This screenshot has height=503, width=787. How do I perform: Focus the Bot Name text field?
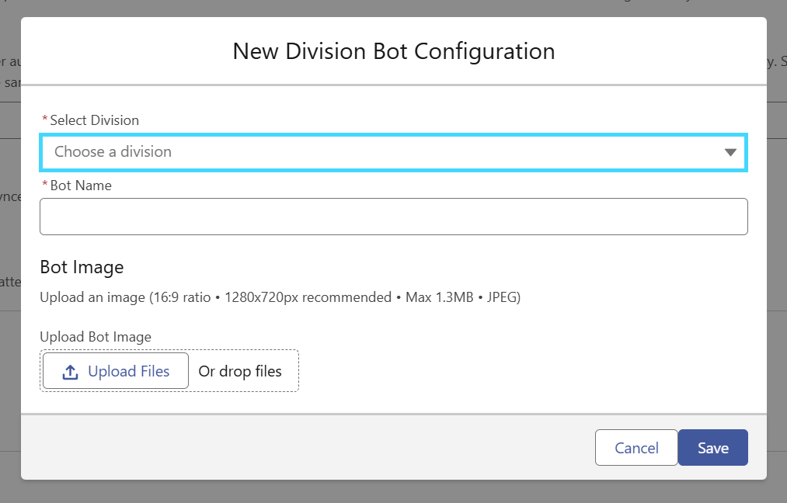coord(393,217)
